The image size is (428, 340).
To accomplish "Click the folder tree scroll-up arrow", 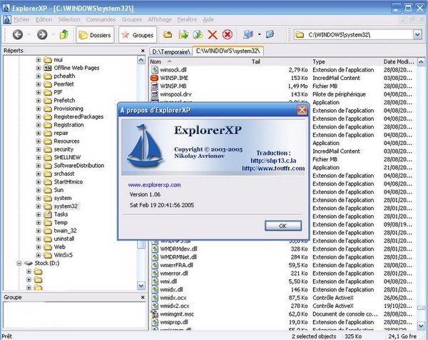I will (141, 61).
